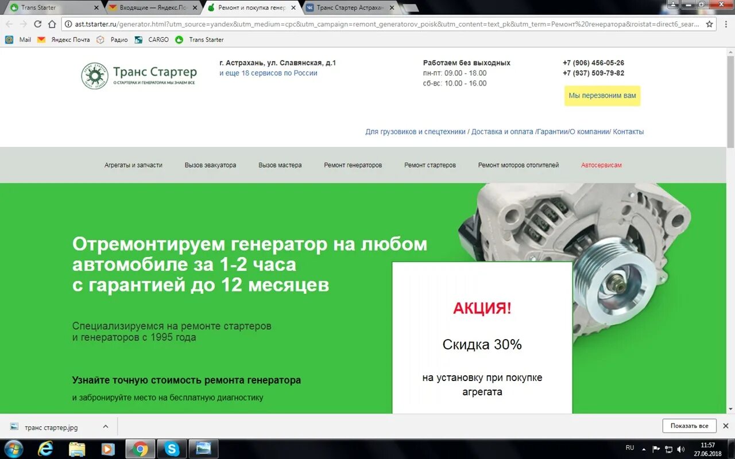Click the volume speaker tray icon
The width and height of the screenshot is (735, 459).
pyautogui.click(x=681, y=449)
